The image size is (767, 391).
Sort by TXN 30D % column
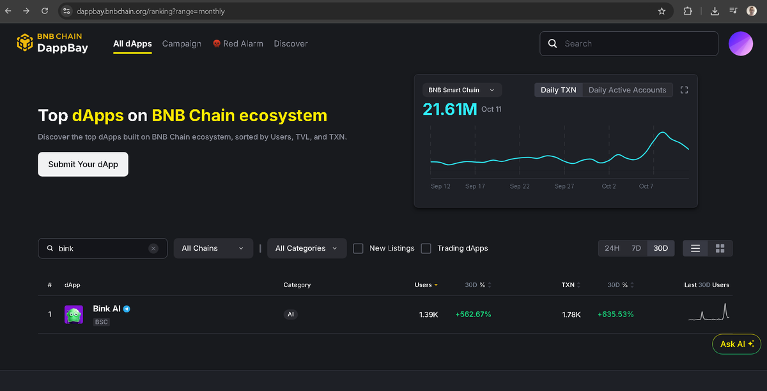click(621, 285)
